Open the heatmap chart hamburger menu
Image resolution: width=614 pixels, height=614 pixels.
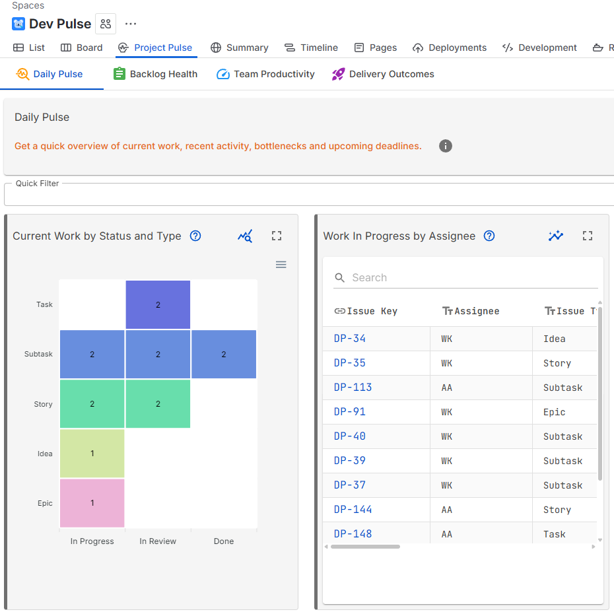[281, 265]
